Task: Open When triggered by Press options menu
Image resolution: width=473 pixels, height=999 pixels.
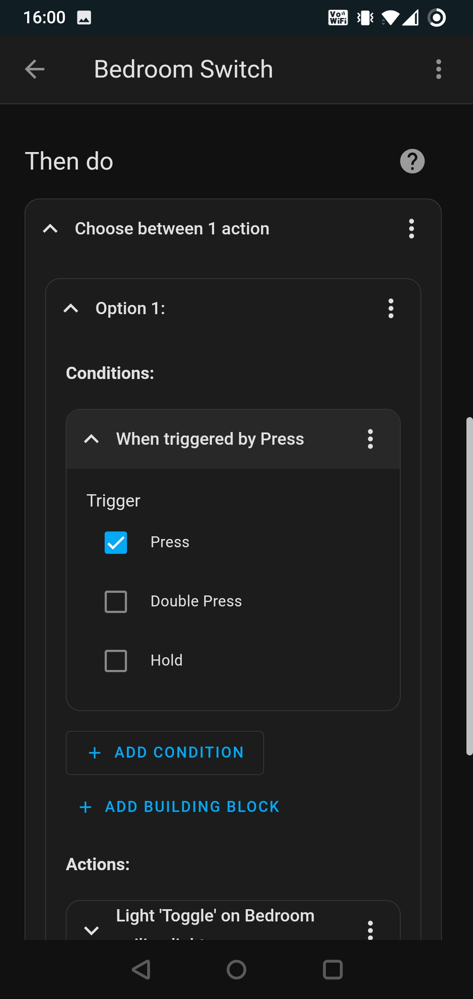Action: click(x=370, y=439)
